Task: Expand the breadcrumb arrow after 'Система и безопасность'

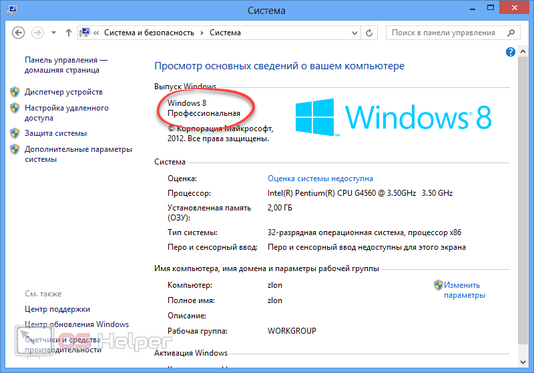Action: click(x=202, y=33)
